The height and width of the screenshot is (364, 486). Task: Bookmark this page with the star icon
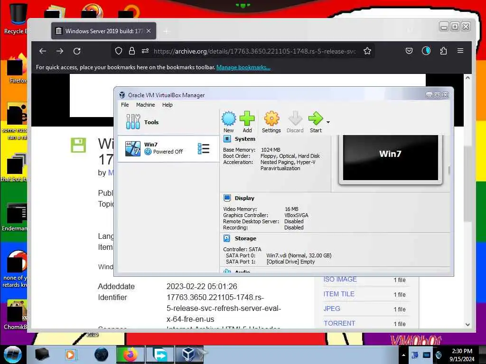pyautogui.click(x=367, y=51)
